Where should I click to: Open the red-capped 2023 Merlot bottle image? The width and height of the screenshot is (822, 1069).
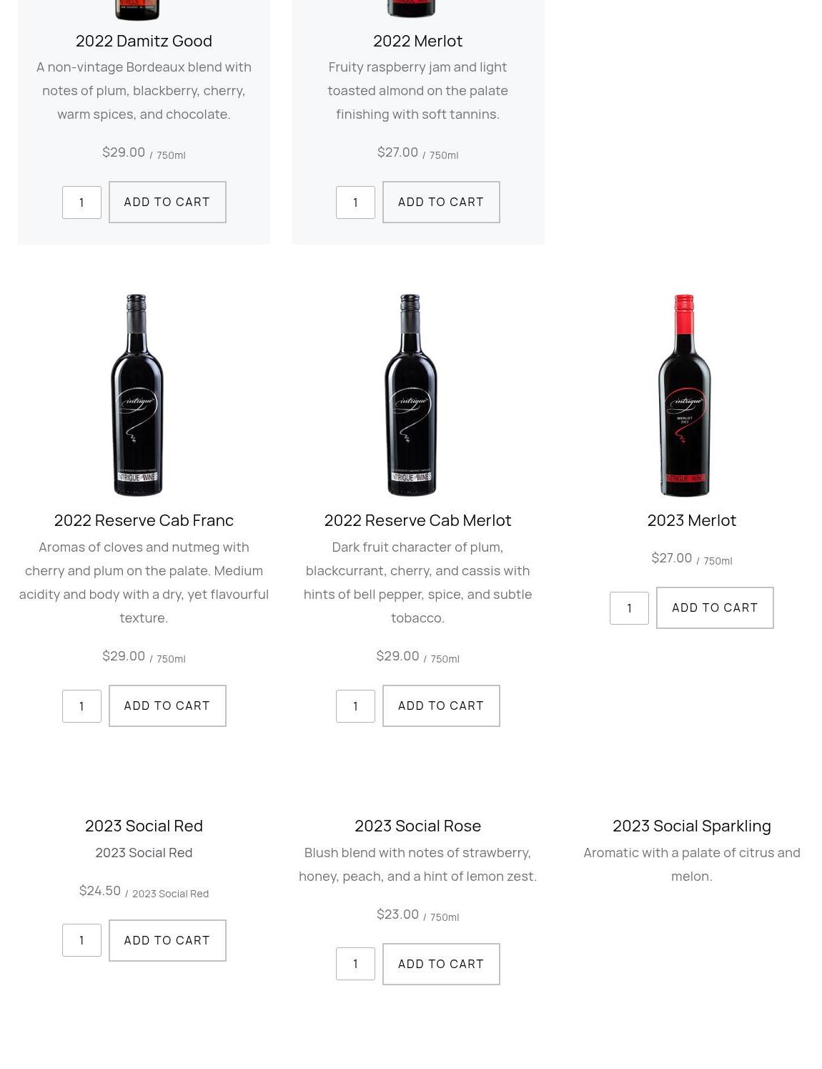click(685, 395)
